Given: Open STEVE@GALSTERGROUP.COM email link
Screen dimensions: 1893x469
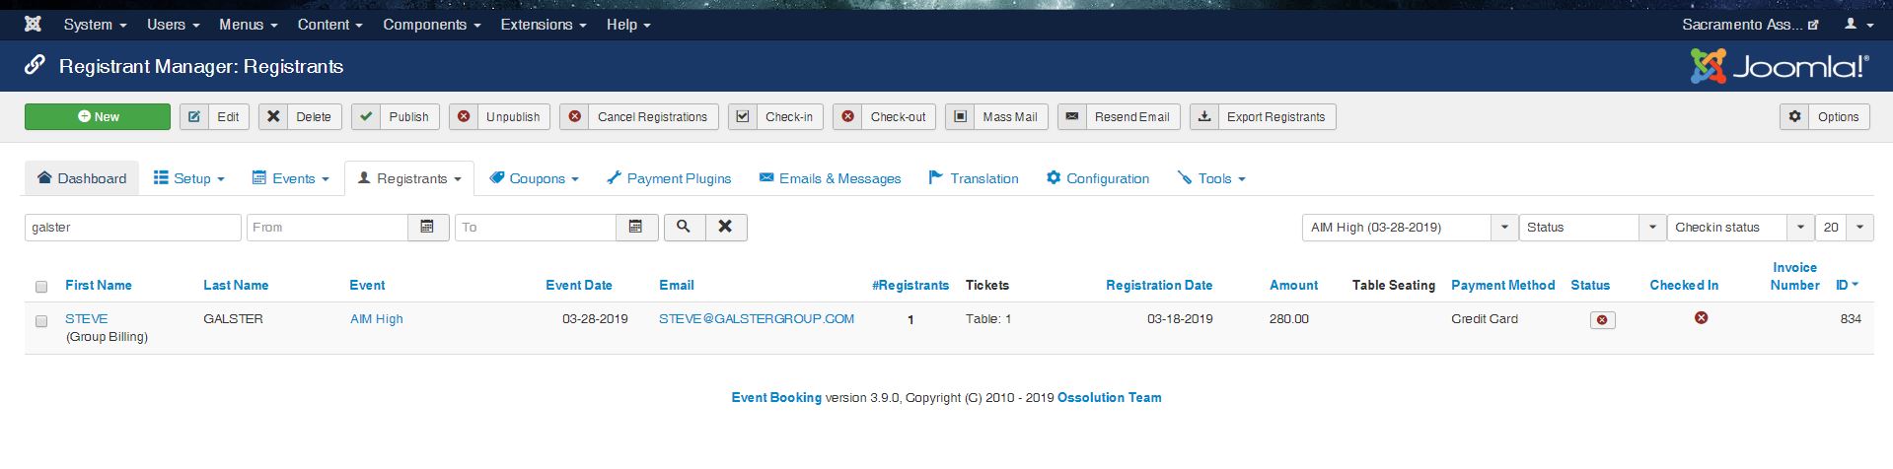Looking at the screenshot, I should tap(757, 319).
